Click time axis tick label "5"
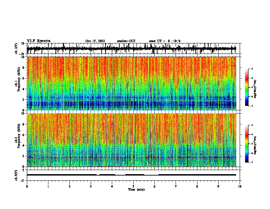The image size is (270, 209). click(x=133, y=186)
